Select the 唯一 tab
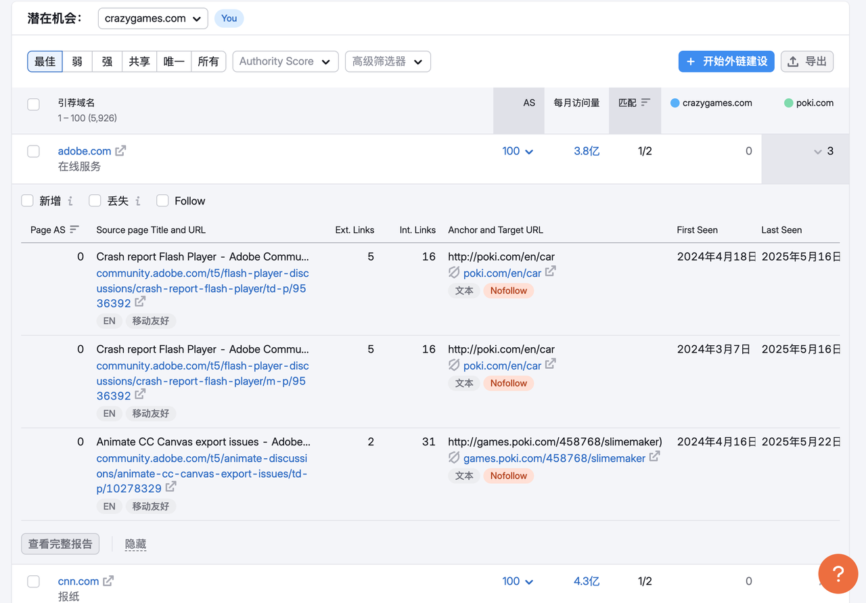This screenshot has width=866, height=603. coord(174,62)
